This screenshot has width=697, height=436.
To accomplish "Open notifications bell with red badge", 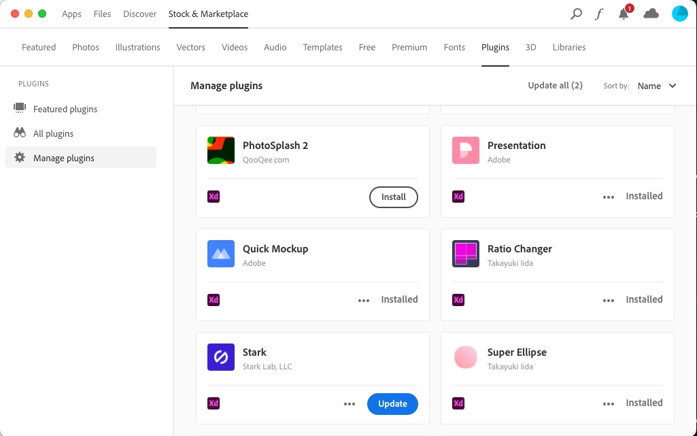I will tap(624, 14).
